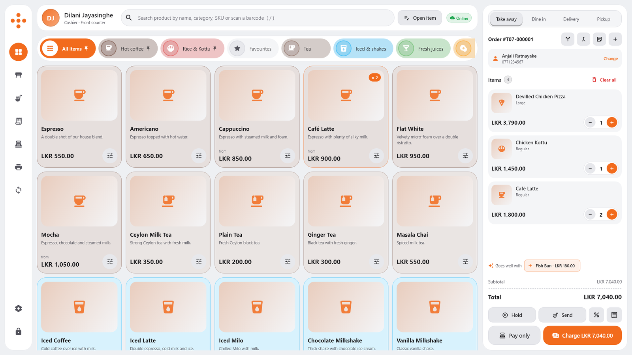632x355 pixels.
Task: Filter by Hot coffee category
Action: (x=128, y=49)
